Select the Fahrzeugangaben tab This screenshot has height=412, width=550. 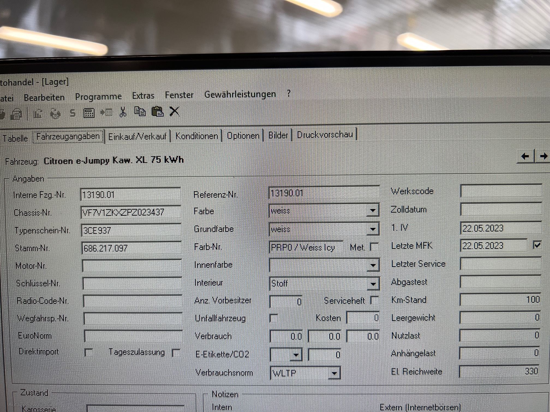click(x=68, y=136)
